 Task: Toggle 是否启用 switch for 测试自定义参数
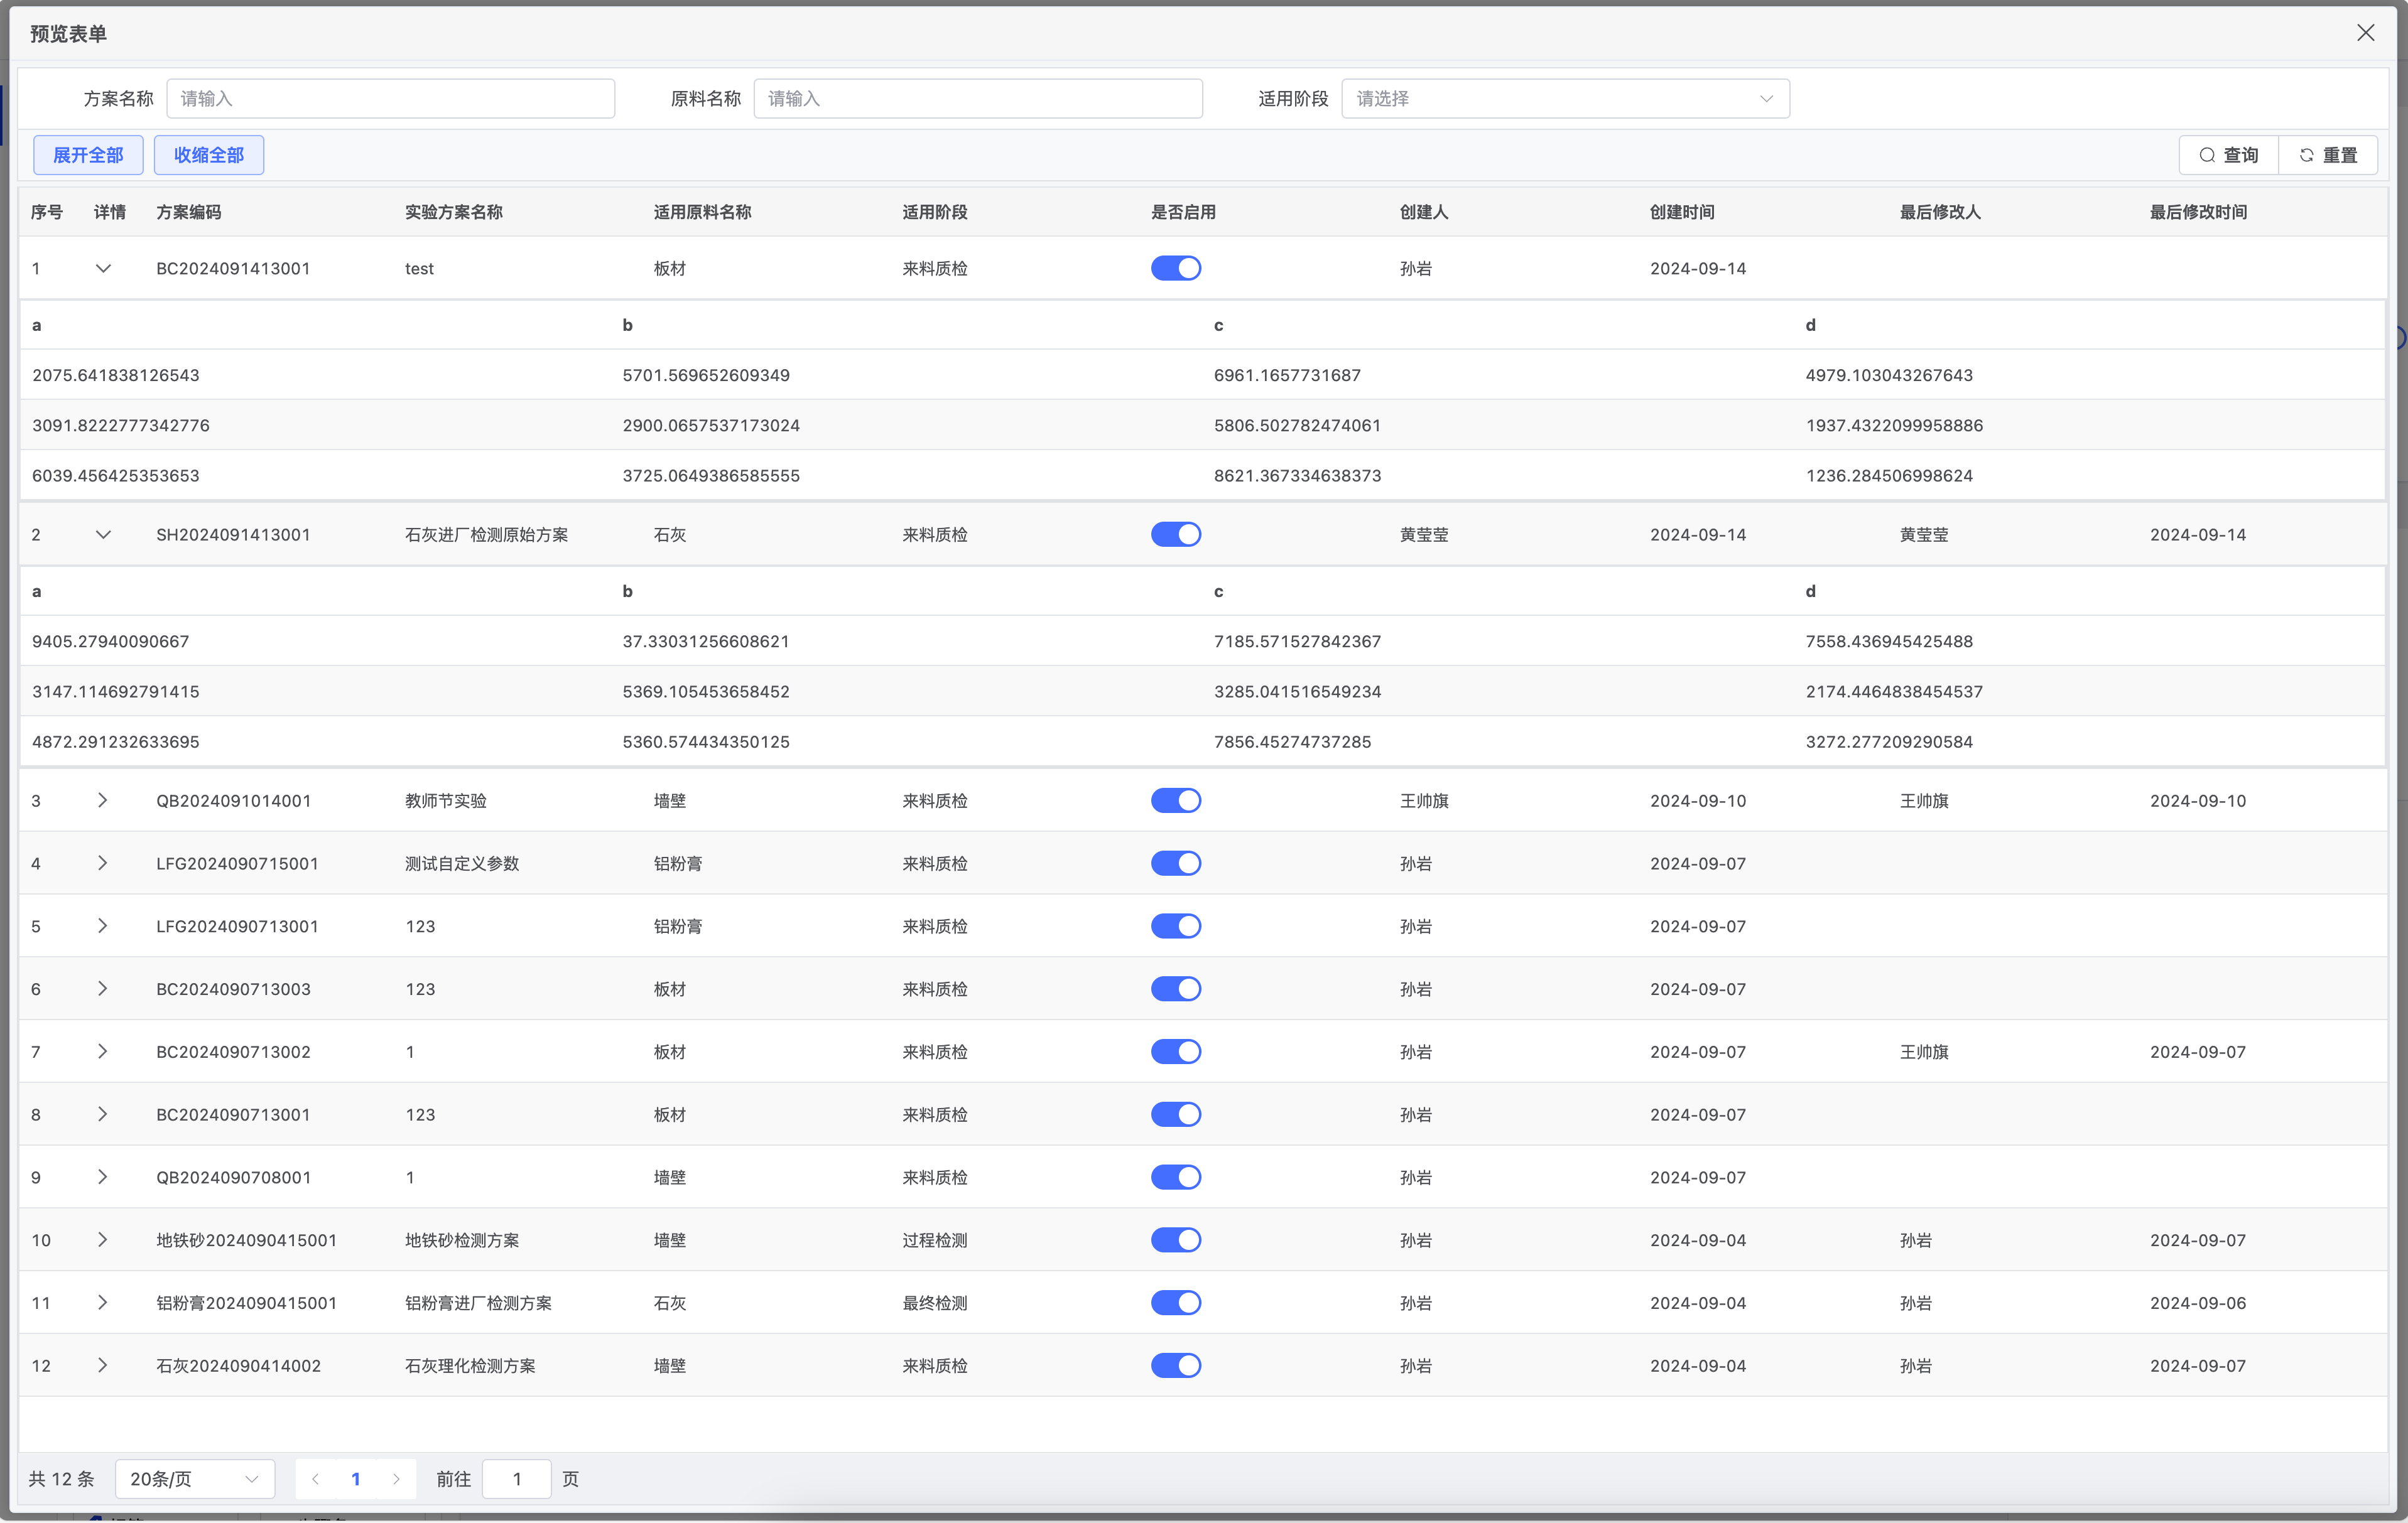(1176, 863)
